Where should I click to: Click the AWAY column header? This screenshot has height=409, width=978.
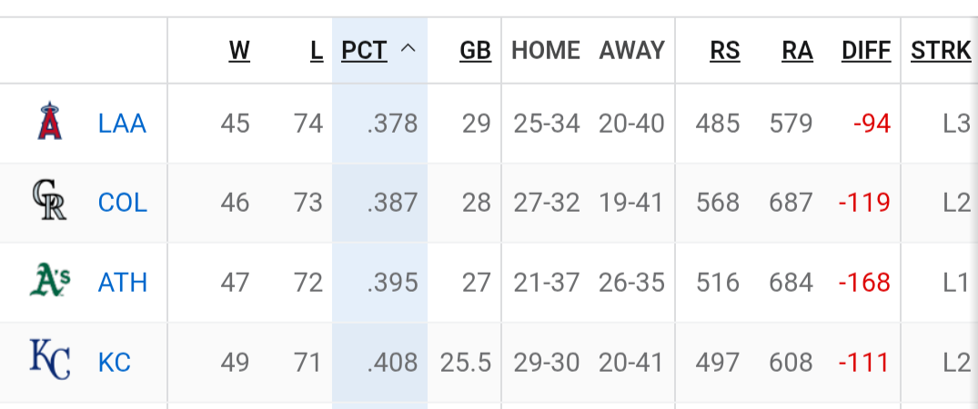[631, 51]
